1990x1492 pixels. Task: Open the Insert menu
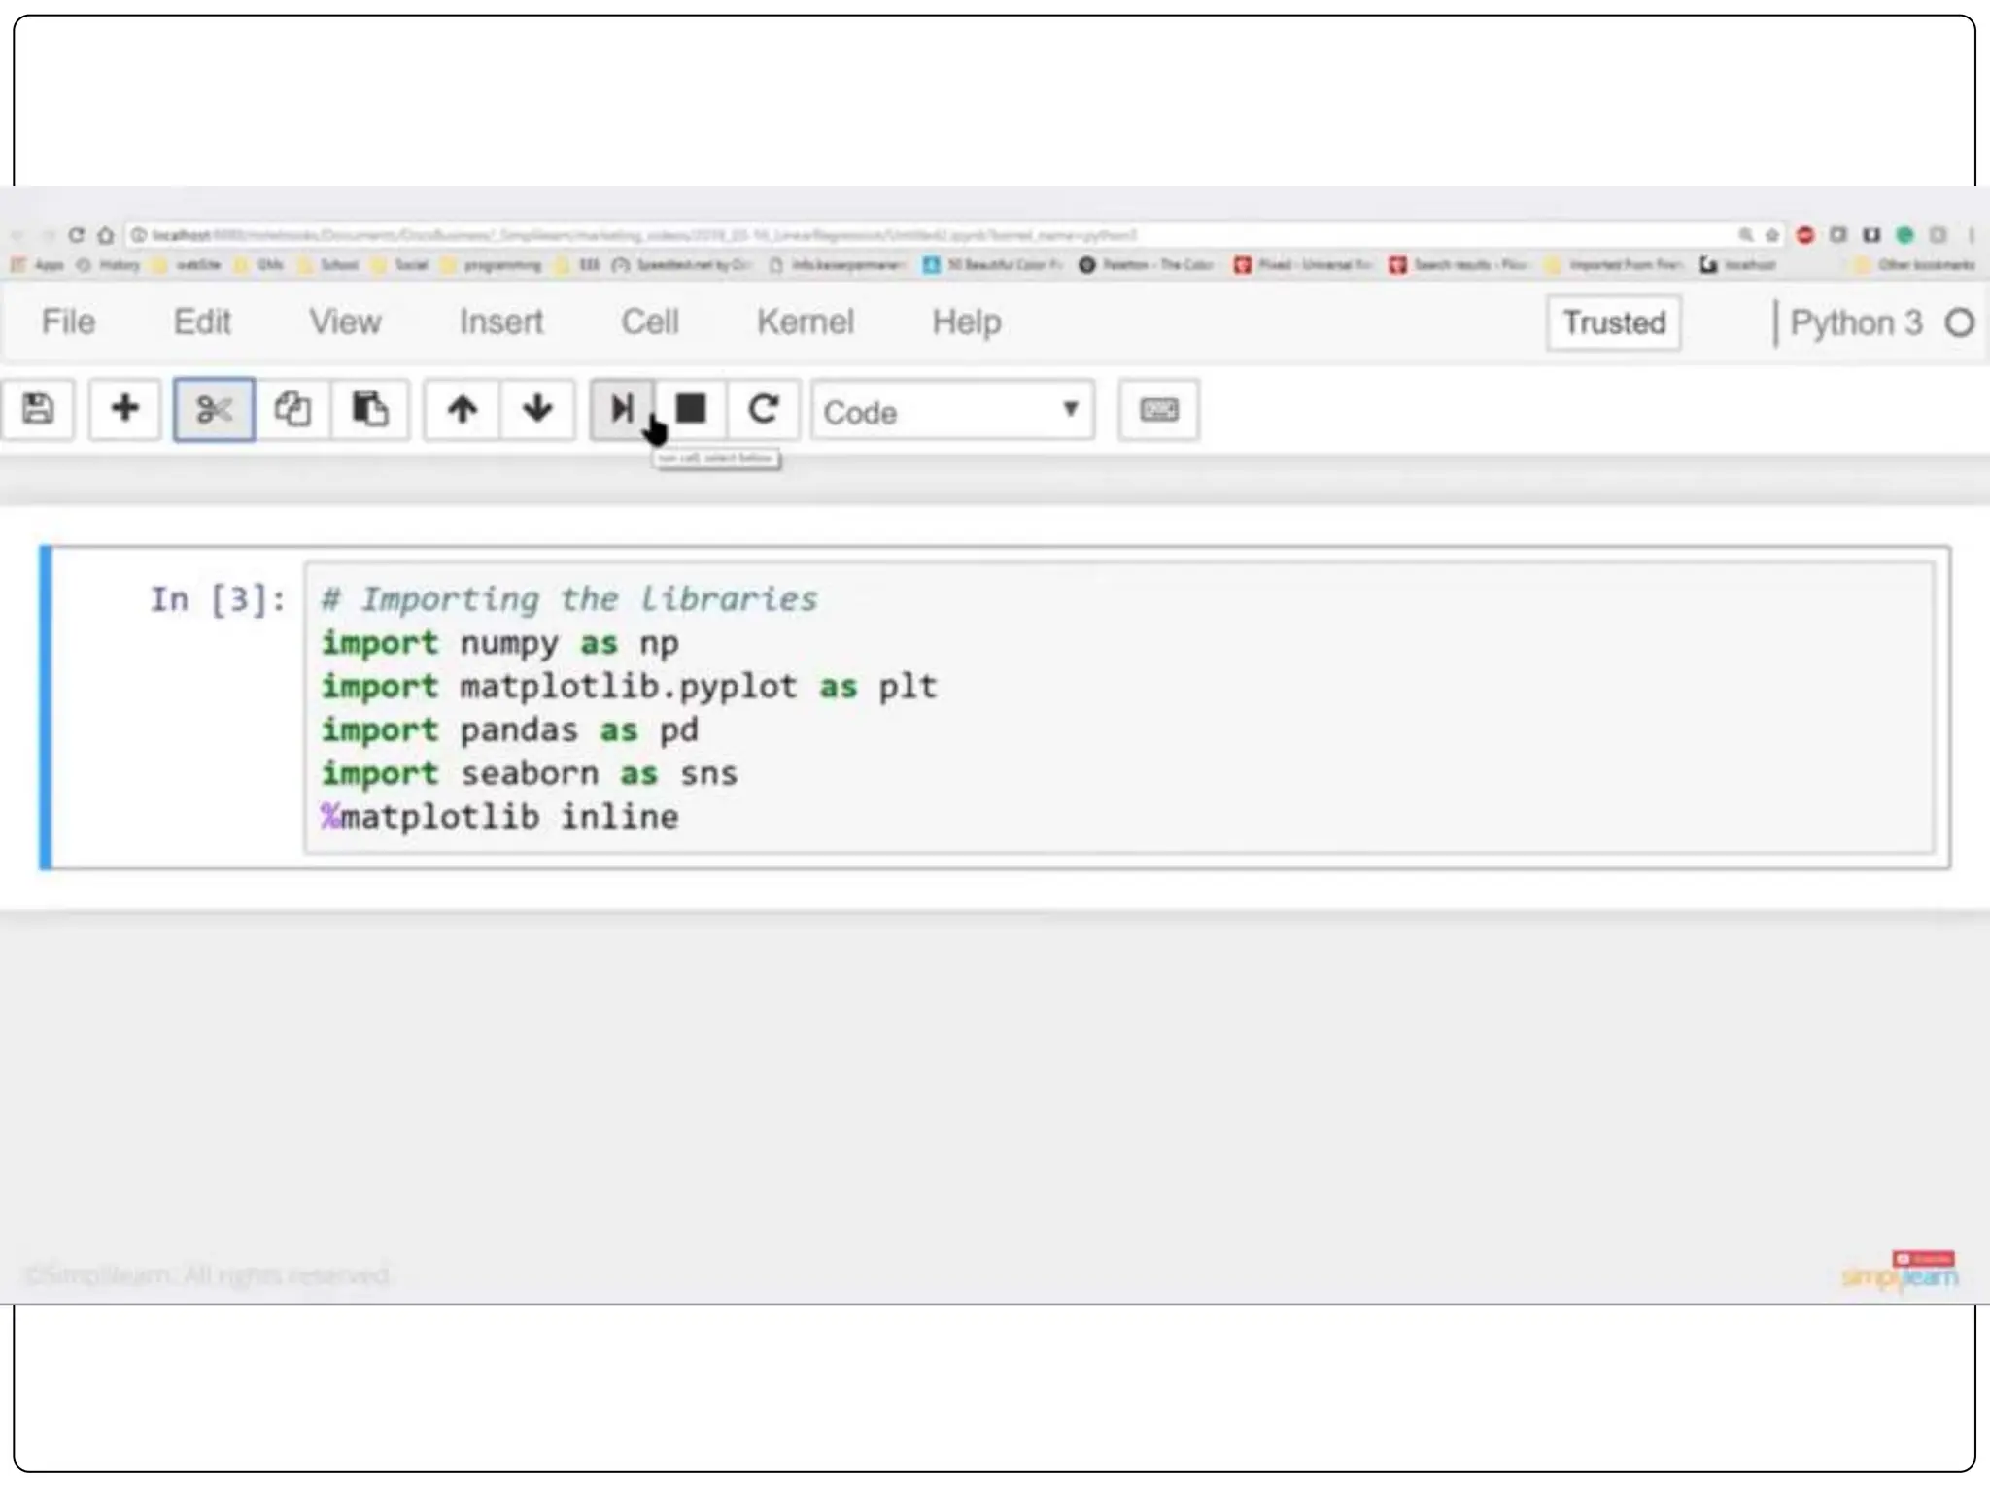(500, 322)
